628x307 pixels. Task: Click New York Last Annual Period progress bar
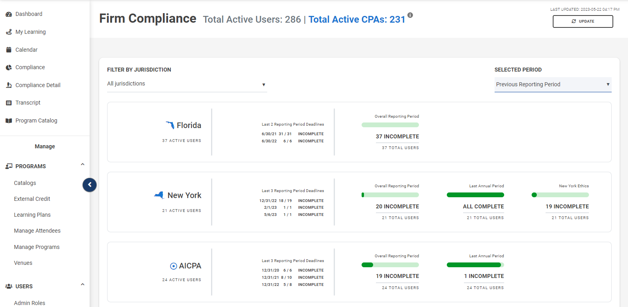(x=475, y=195)
